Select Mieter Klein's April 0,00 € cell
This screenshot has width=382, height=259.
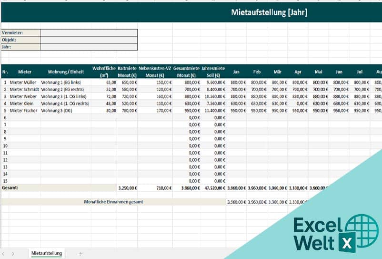pyautogui.click(x=298, y=103)
